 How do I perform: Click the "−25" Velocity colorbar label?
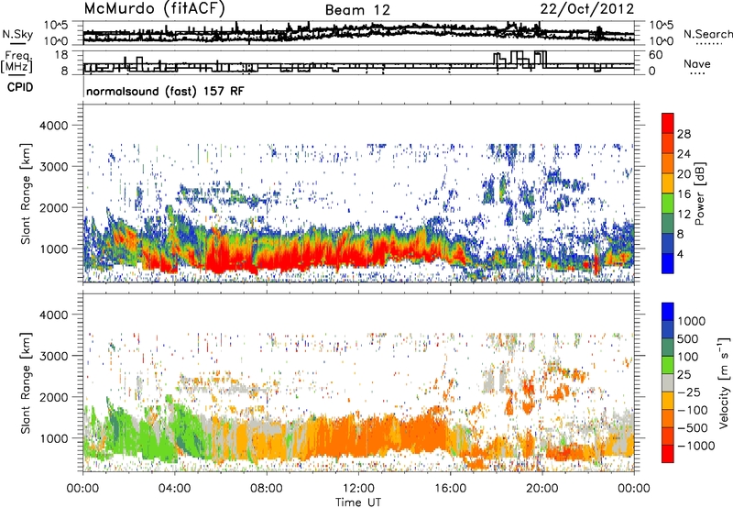pyautogui.click(x=689, y=392)
